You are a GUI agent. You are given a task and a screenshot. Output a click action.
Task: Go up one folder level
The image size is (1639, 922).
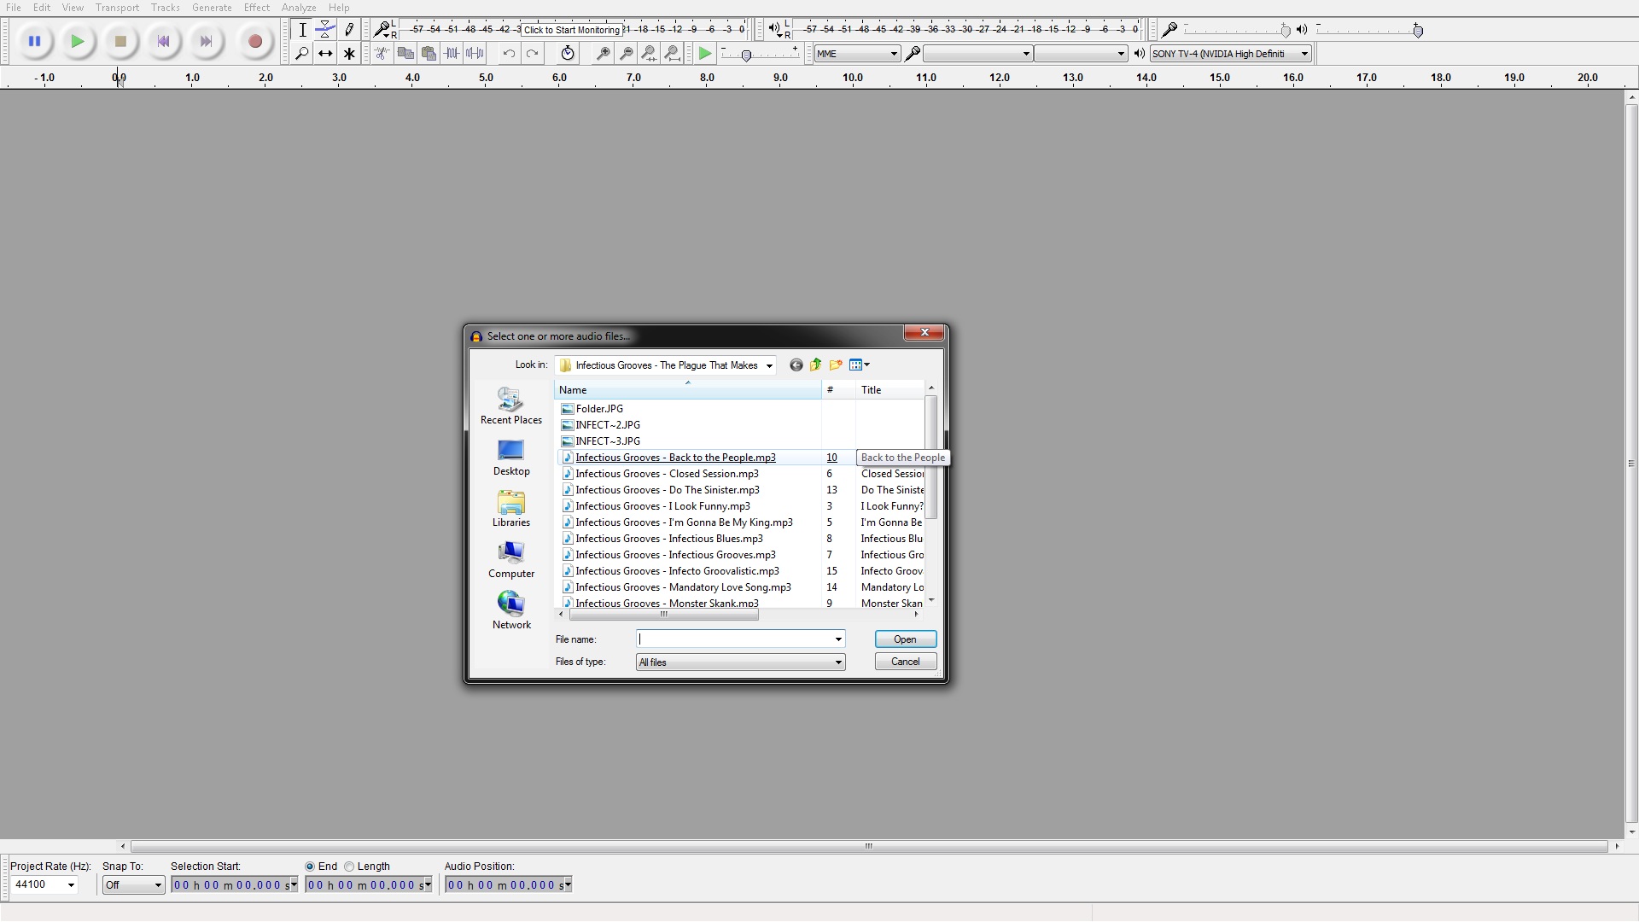coord(816,365)
